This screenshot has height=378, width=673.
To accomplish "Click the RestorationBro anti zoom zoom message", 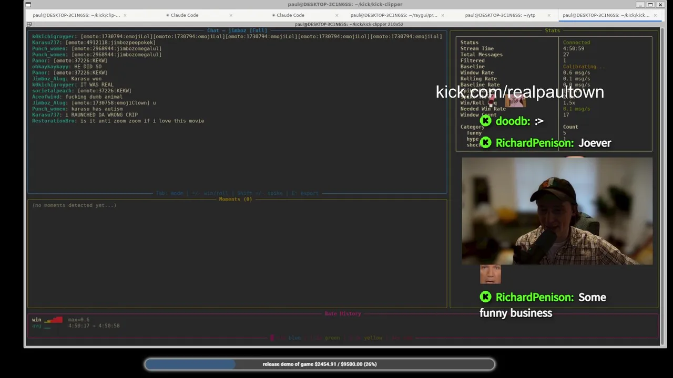I will point(118,121).
